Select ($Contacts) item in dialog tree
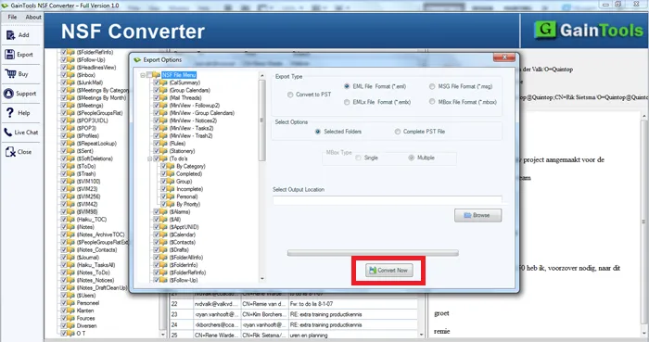Viewport: 649px width, 342px height. coord(182,242)
